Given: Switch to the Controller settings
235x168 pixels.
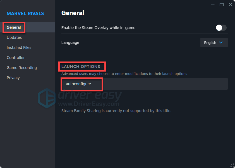Looking at the screenshot, I should (16, 58).
